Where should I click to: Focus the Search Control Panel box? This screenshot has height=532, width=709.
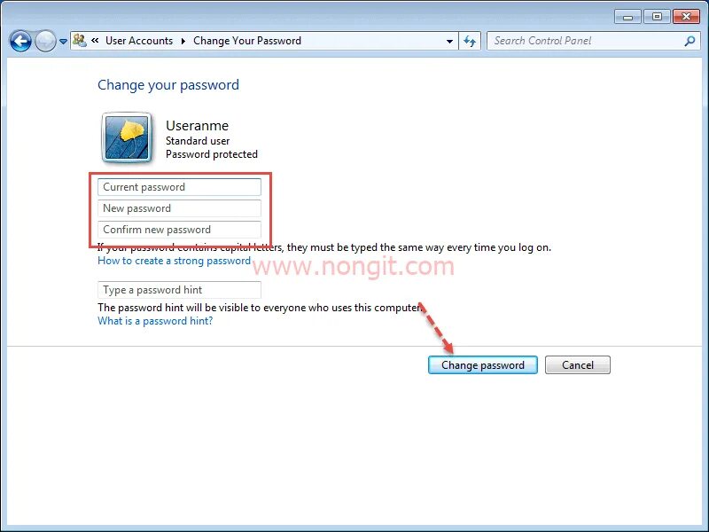tap(586, 41)
